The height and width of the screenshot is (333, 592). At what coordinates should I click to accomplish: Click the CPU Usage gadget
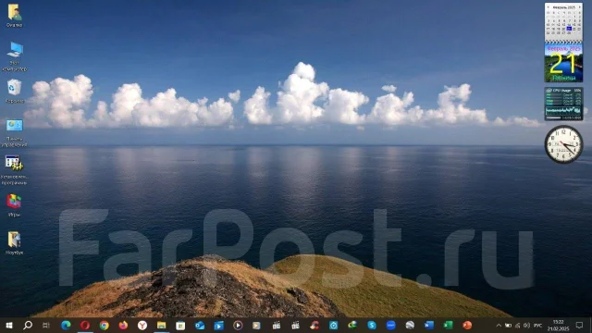point(563,104)
